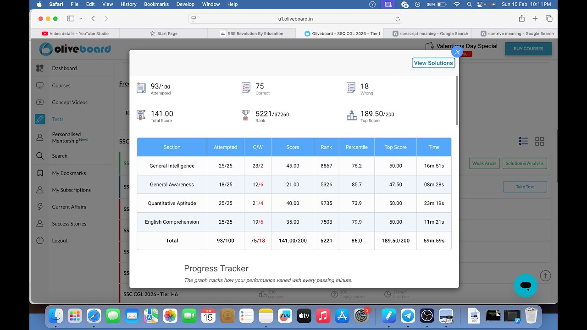
Task: Start the test with Take Test
Action: (x=525, y=187)
